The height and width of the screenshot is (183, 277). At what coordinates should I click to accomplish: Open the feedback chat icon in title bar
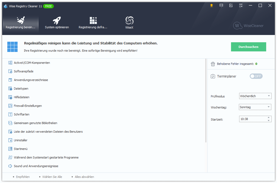(x=221, y=5)
